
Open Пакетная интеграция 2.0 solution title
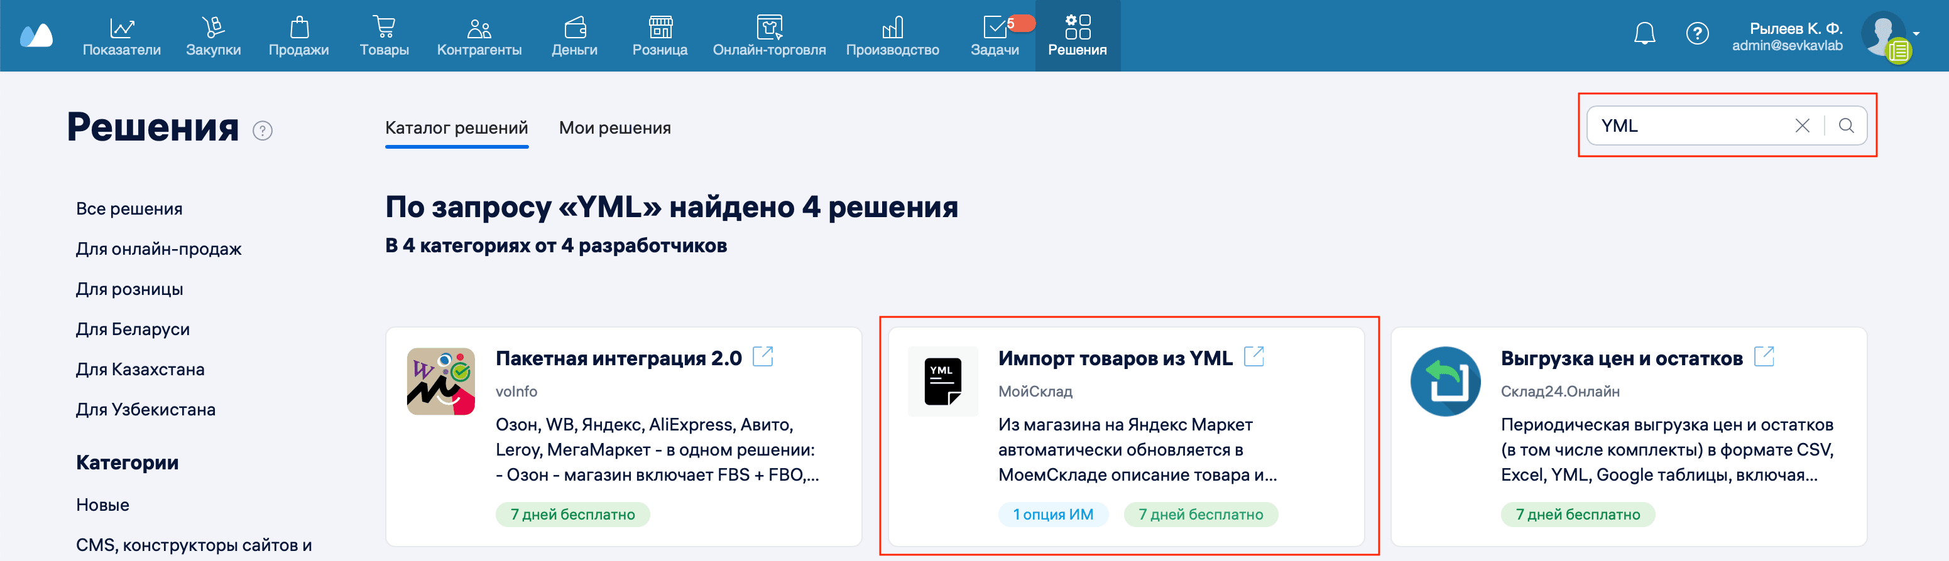(x=619, y=358)
